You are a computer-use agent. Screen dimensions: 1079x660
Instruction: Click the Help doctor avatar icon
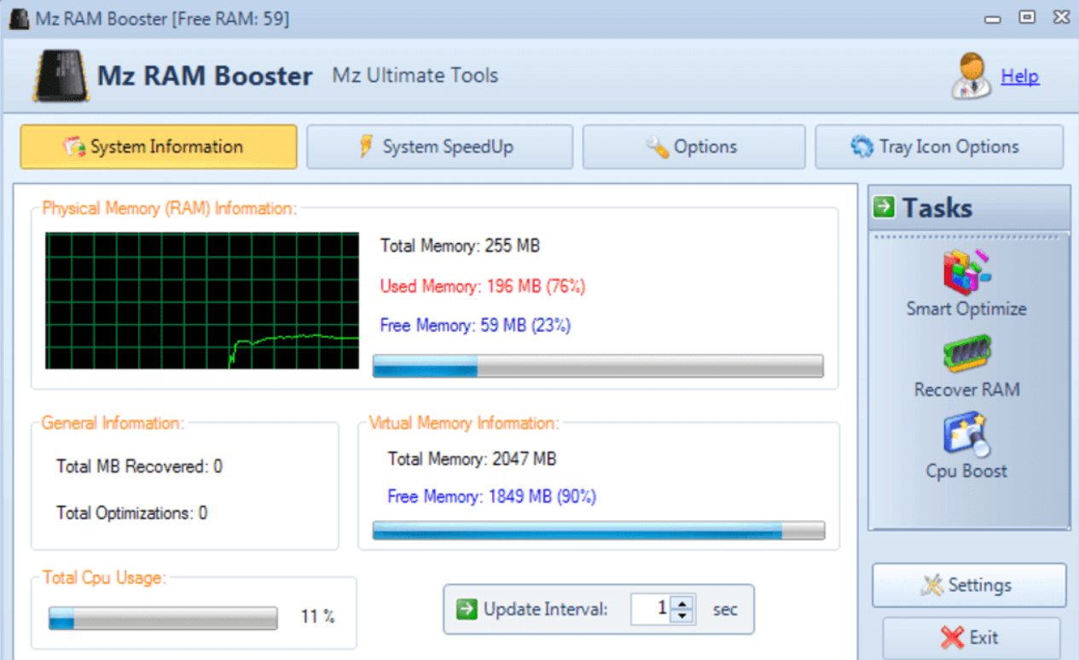coord(972,76)
